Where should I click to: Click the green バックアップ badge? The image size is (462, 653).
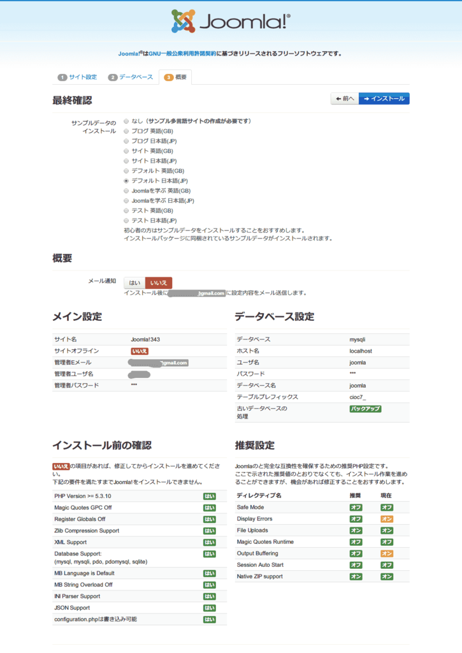(x=365, y=409)
